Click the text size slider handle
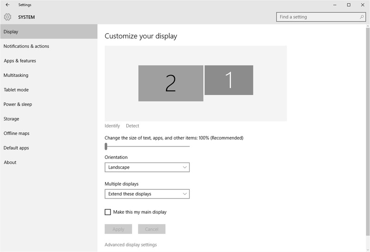The image size is (370, 252). point(106,146)
